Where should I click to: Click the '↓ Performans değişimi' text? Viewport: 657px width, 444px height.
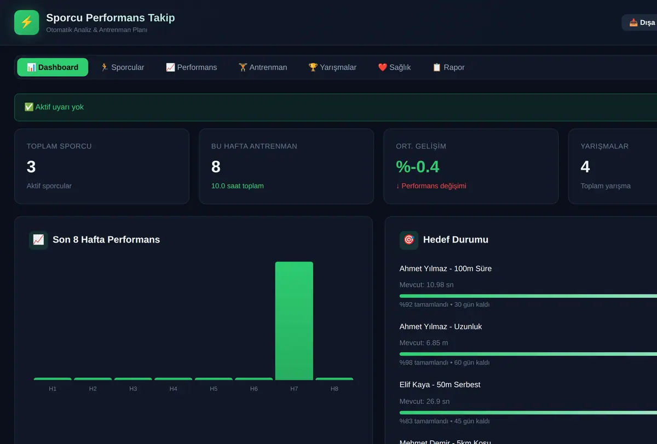pos(431,186)
